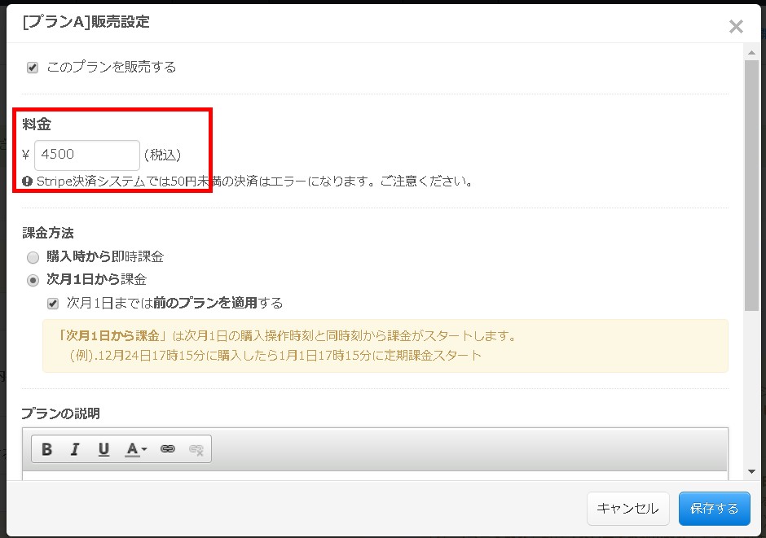Click the remove link icon in toolbar
This screenshot has width=766, height=538.
pyautogui.click(x=196, y=449)
